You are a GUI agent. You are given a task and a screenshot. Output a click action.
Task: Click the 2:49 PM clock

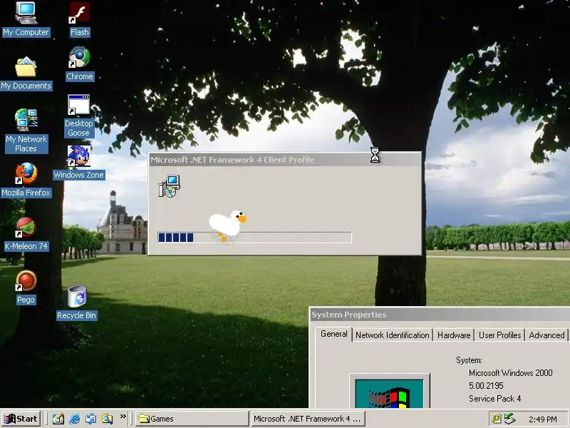pyautogui.click(x=543, y=419)
